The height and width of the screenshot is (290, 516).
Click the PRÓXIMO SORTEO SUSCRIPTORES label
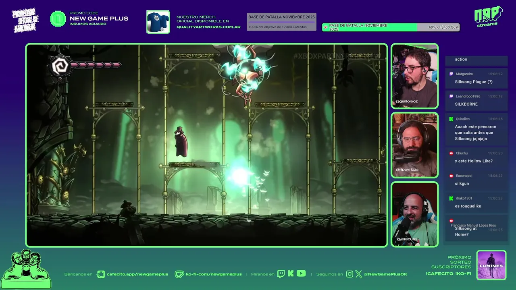click(x=451, y=262)
